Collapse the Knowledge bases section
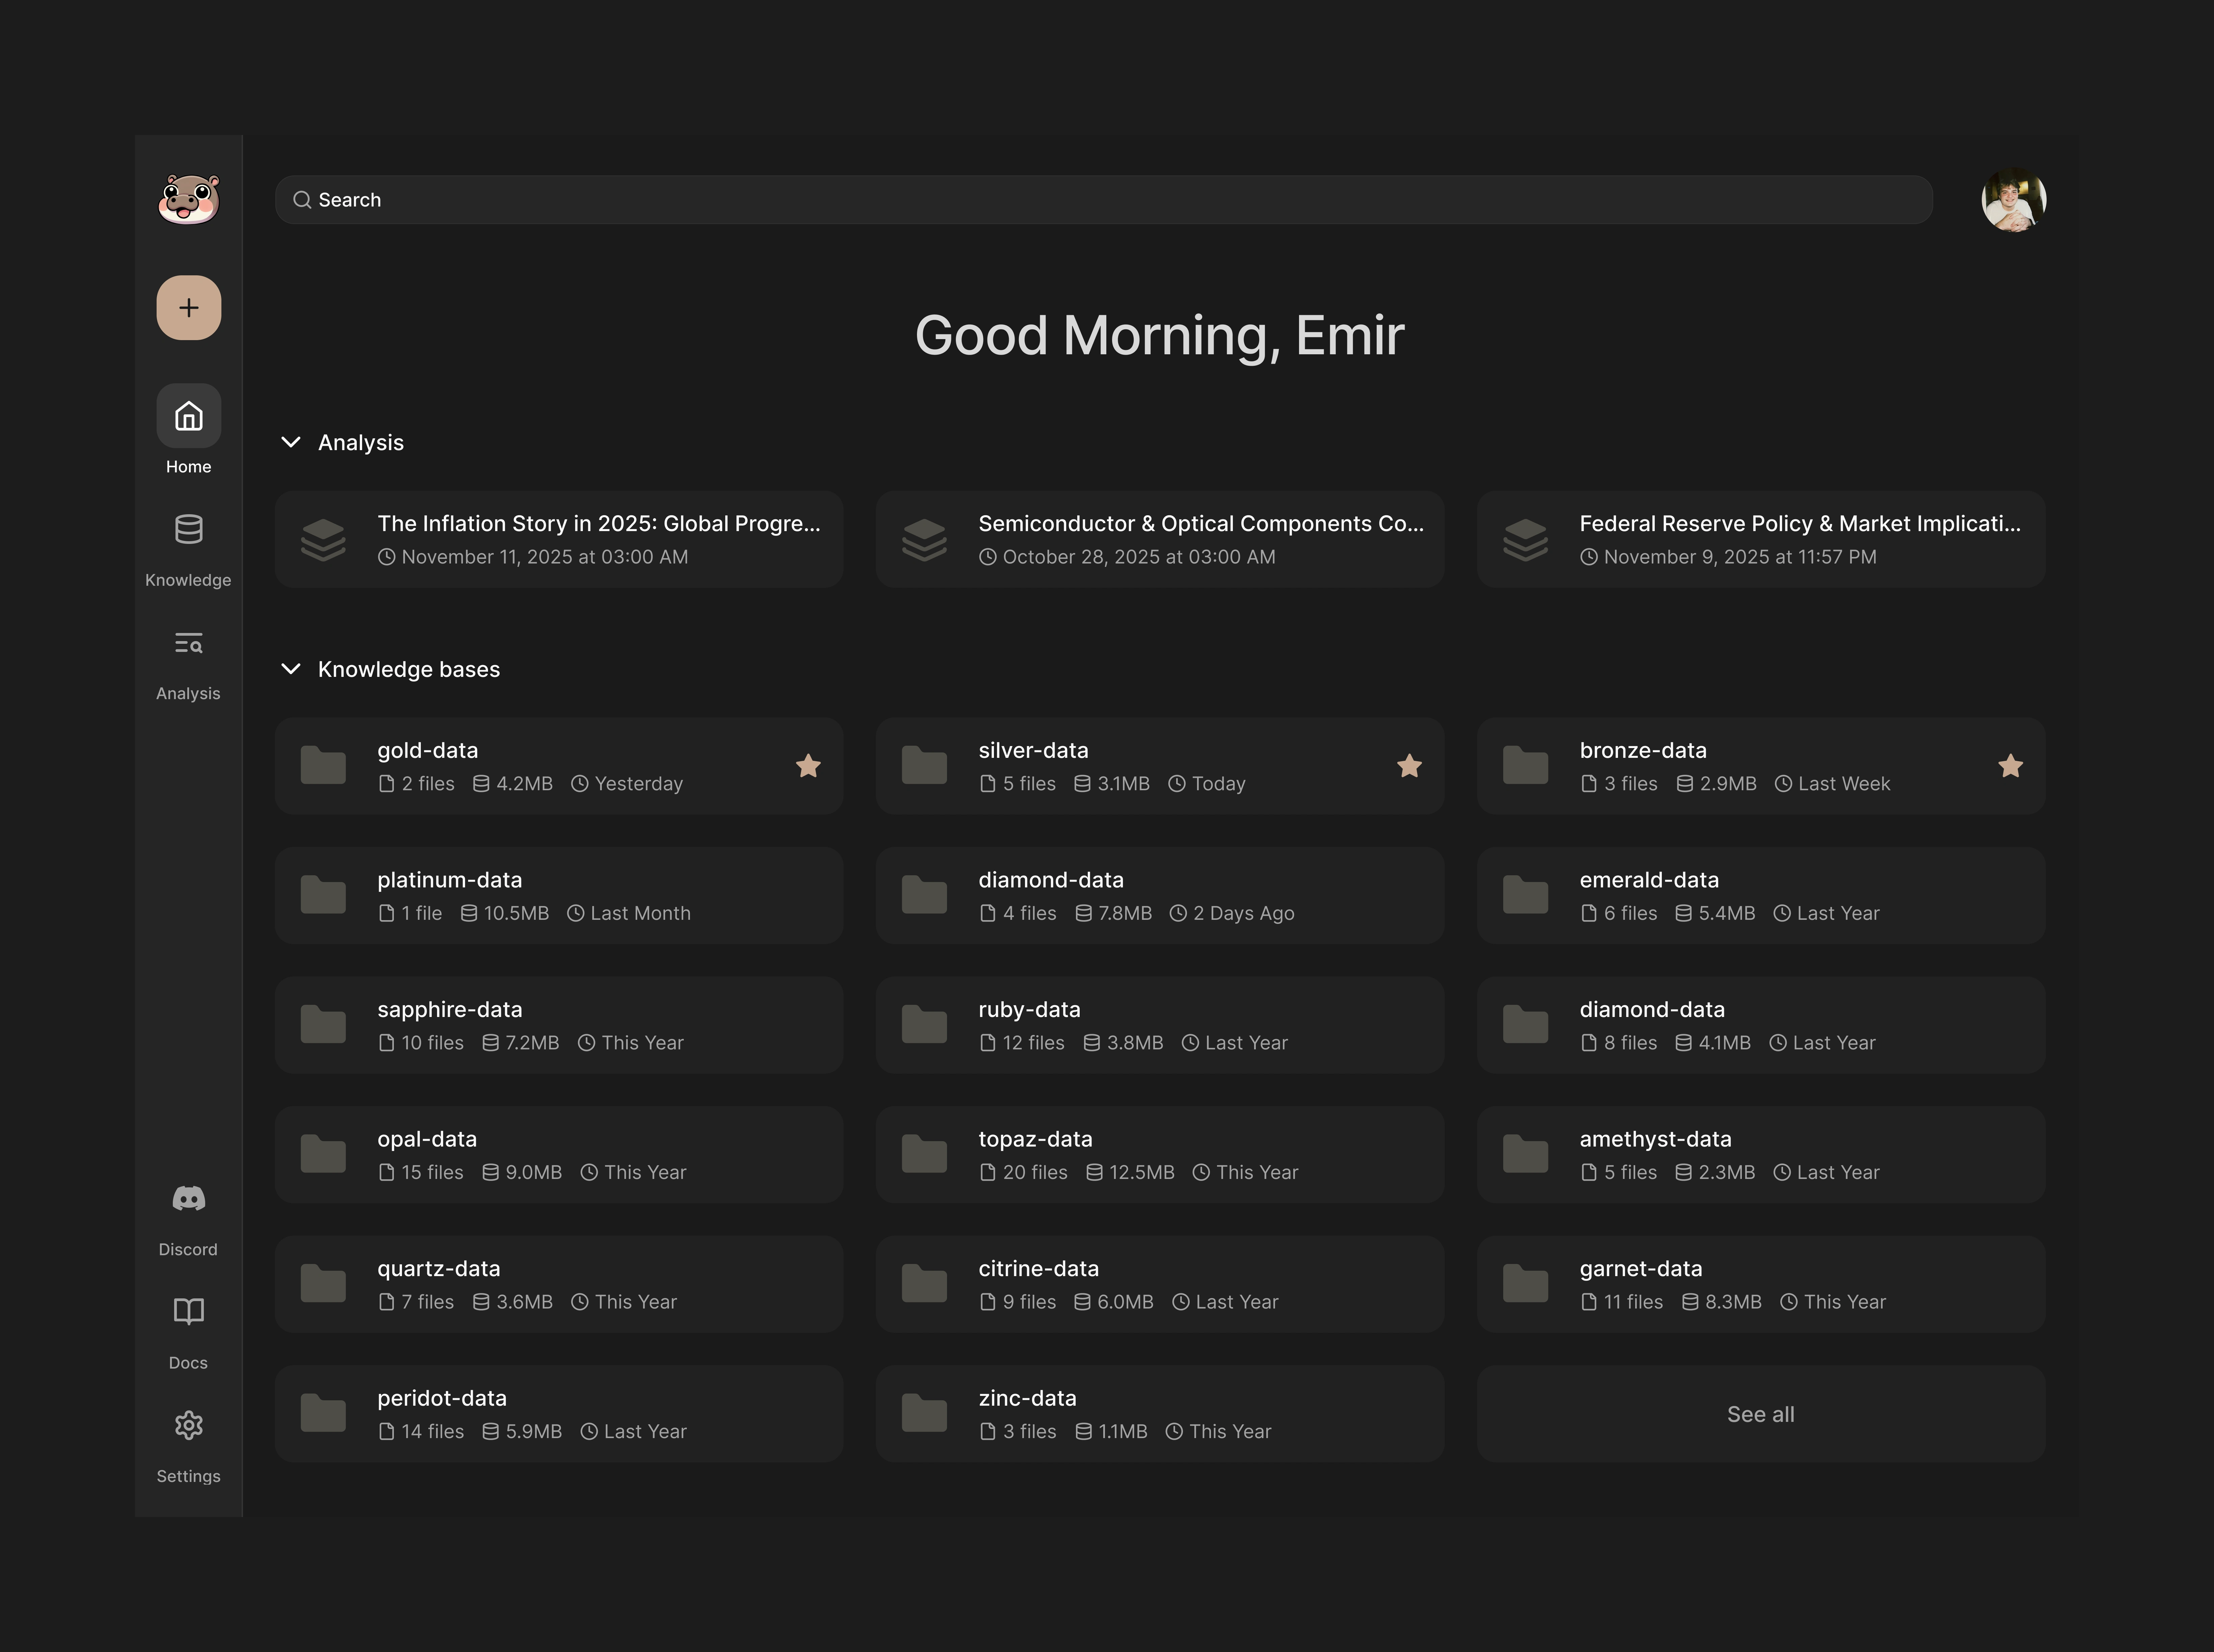Viewport: 2214px width, 1652px height. [291, 669]
